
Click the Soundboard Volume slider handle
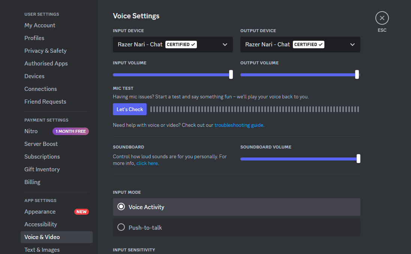358,159
